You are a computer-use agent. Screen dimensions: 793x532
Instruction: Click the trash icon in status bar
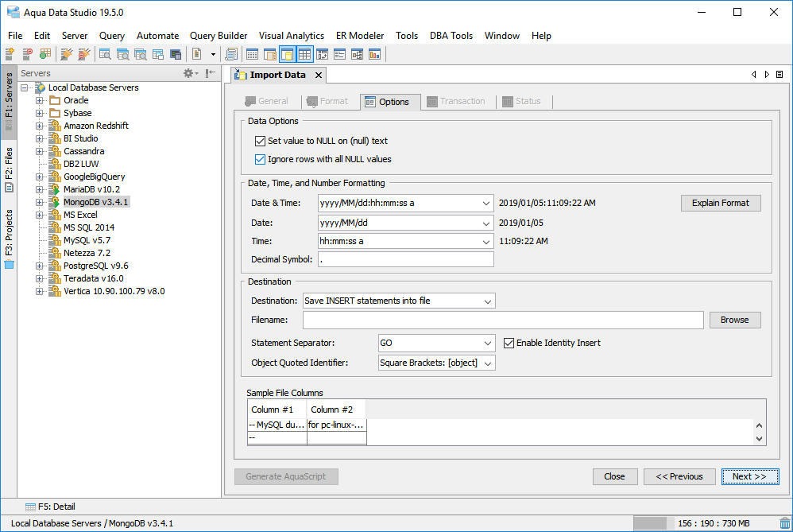[x=785, y=523]
